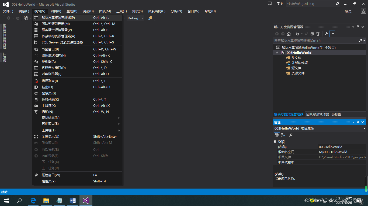Viewport: 368px width, 206px height.
Task: Click the Quick Launch search field
Action: tap(310, 4)
